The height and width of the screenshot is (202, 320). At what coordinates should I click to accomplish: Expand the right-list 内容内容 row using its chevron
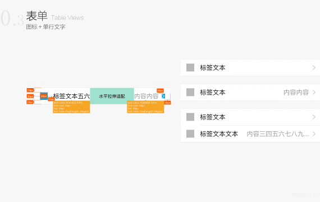(314, 92)
